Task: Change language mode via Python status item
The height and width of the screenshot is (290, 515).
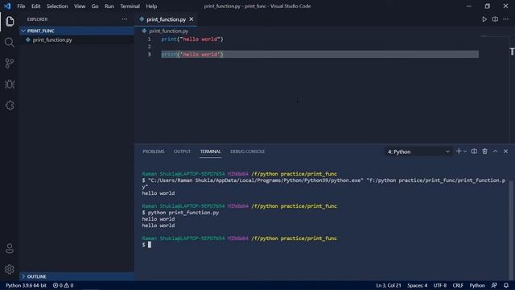Action: point(477,285)
